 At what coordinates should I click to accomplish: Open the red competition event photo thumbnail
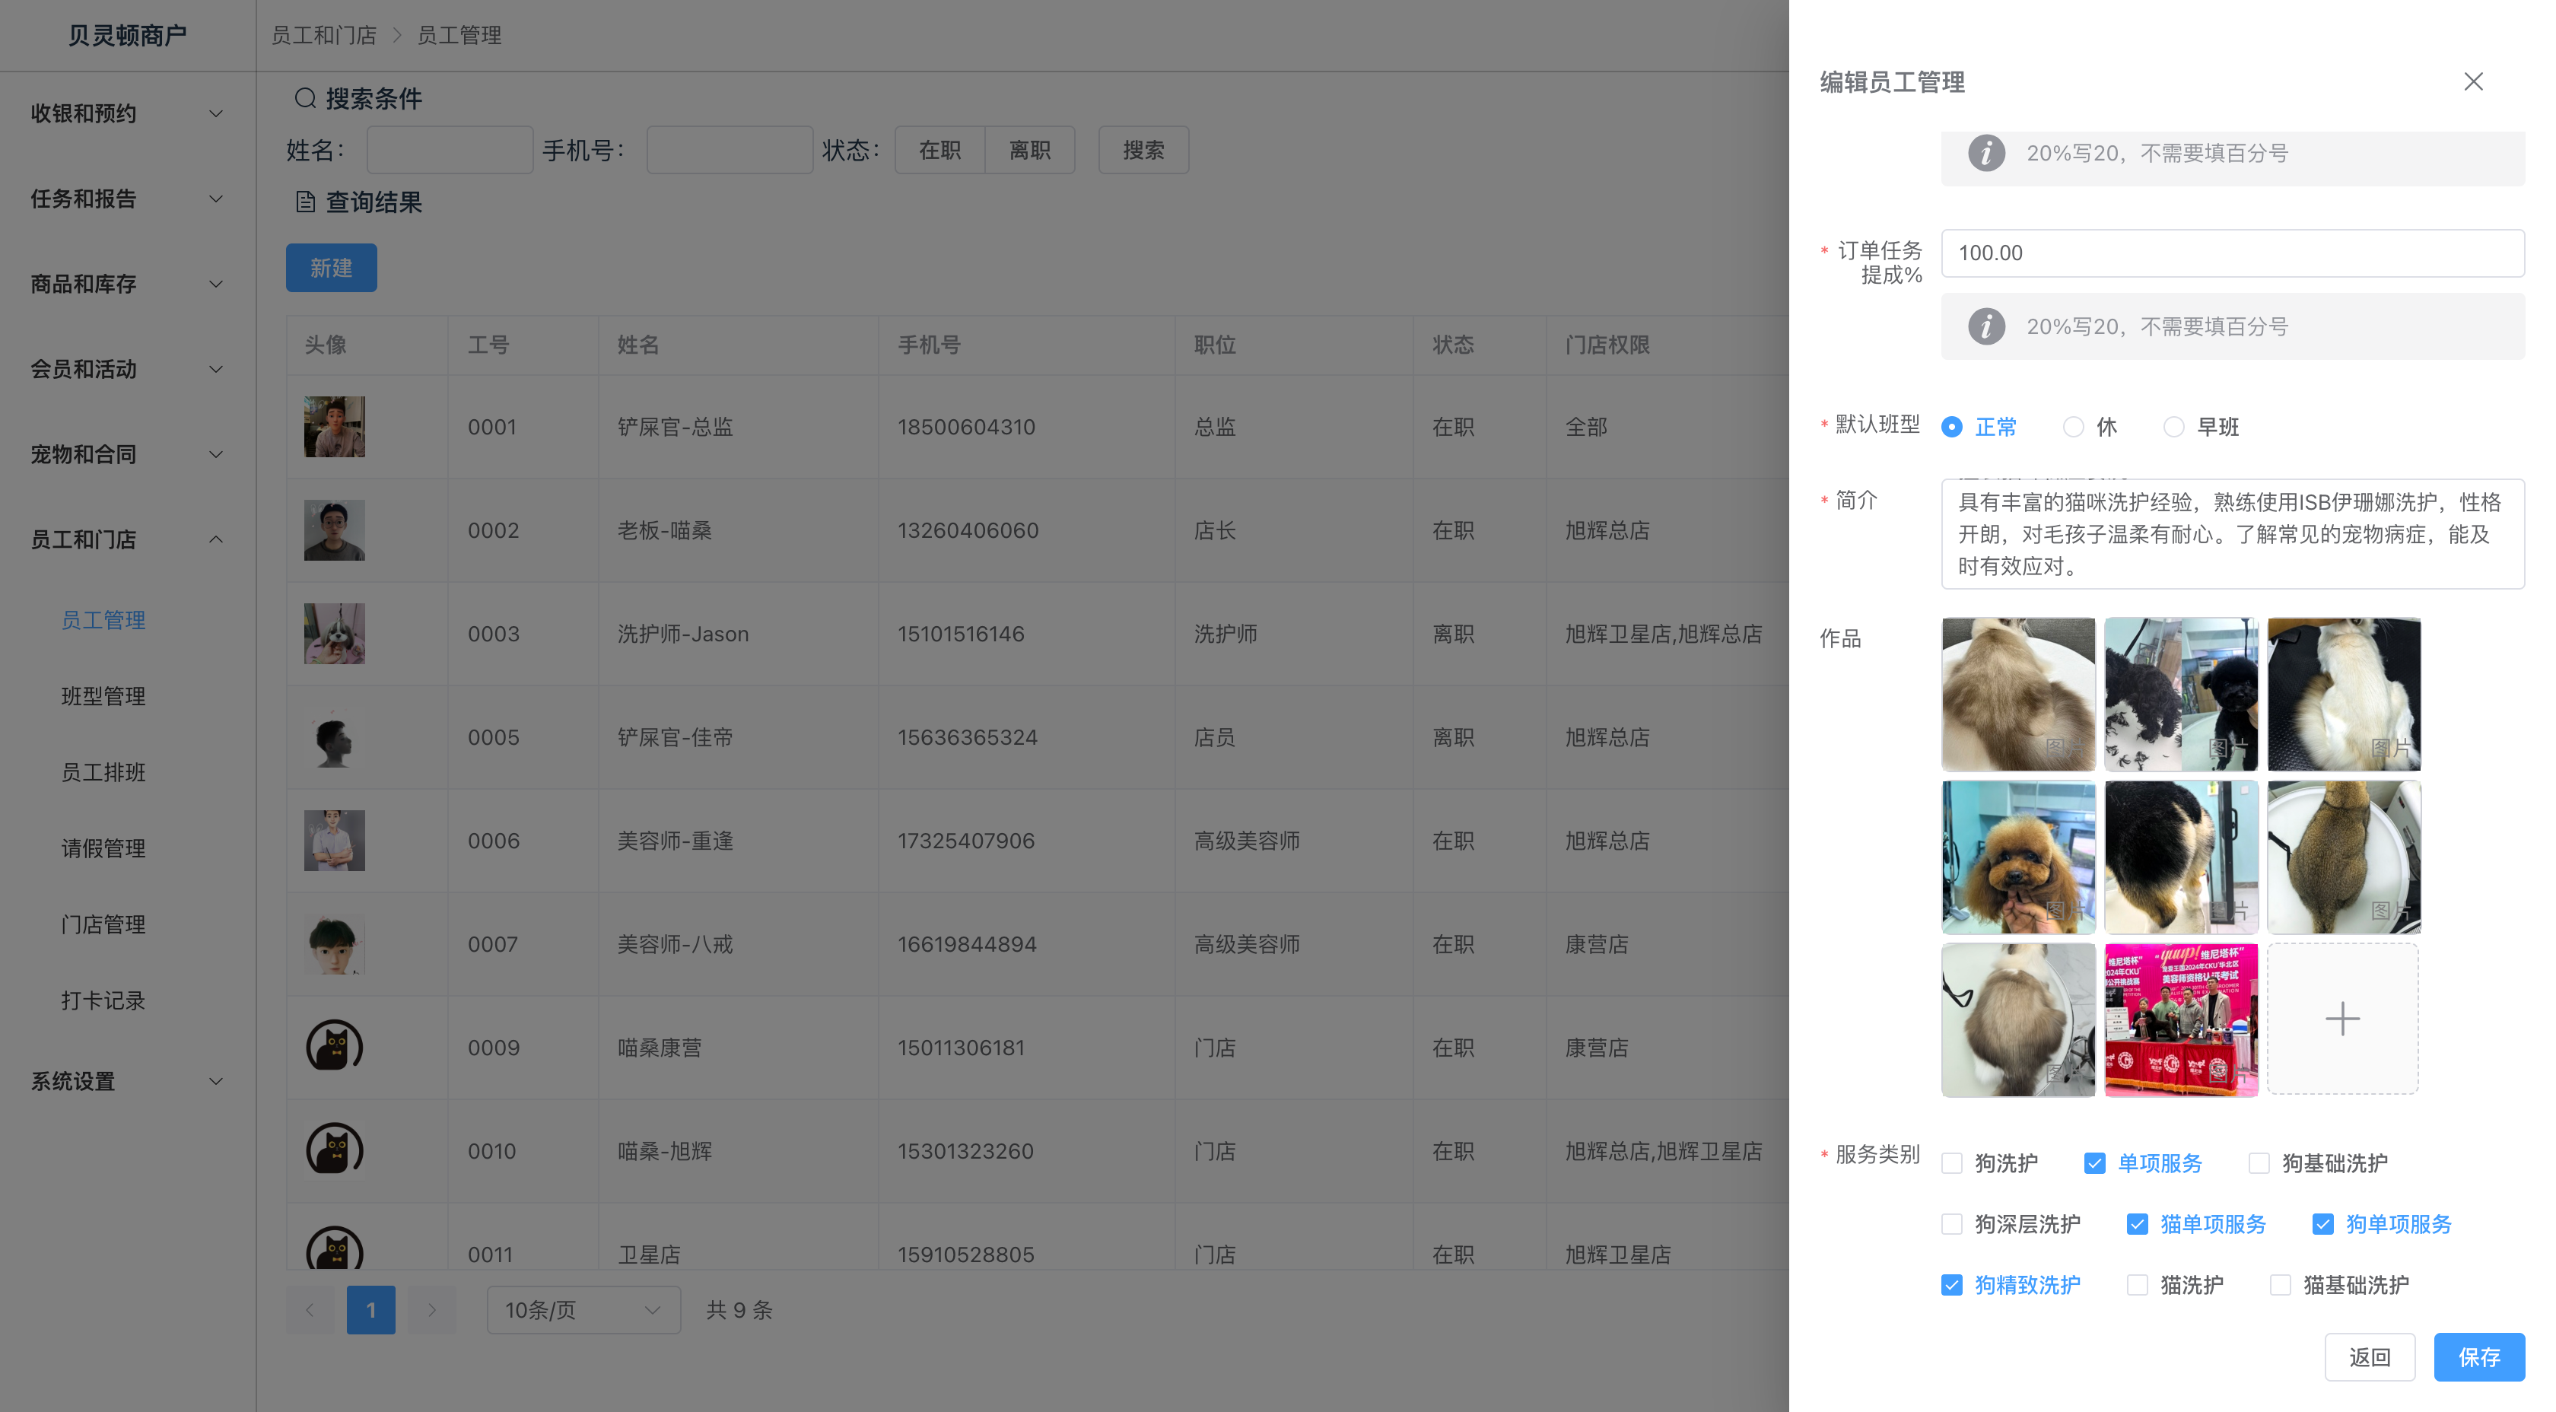2180,1019
